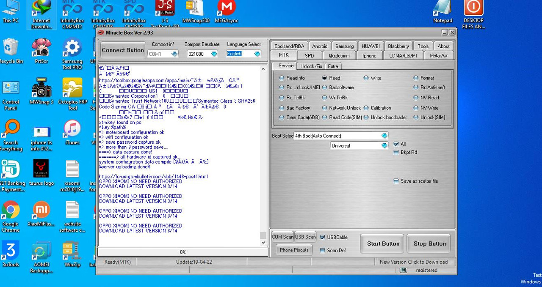Open the XiaoMiFlash desktop icon
Viewport: 542px width, 287px height.
click(x=41, y=214)
